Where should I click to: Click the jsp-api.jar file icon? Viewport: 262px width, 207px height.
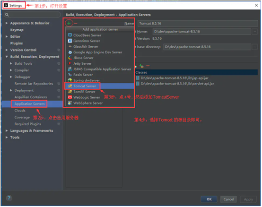[138, 78]
